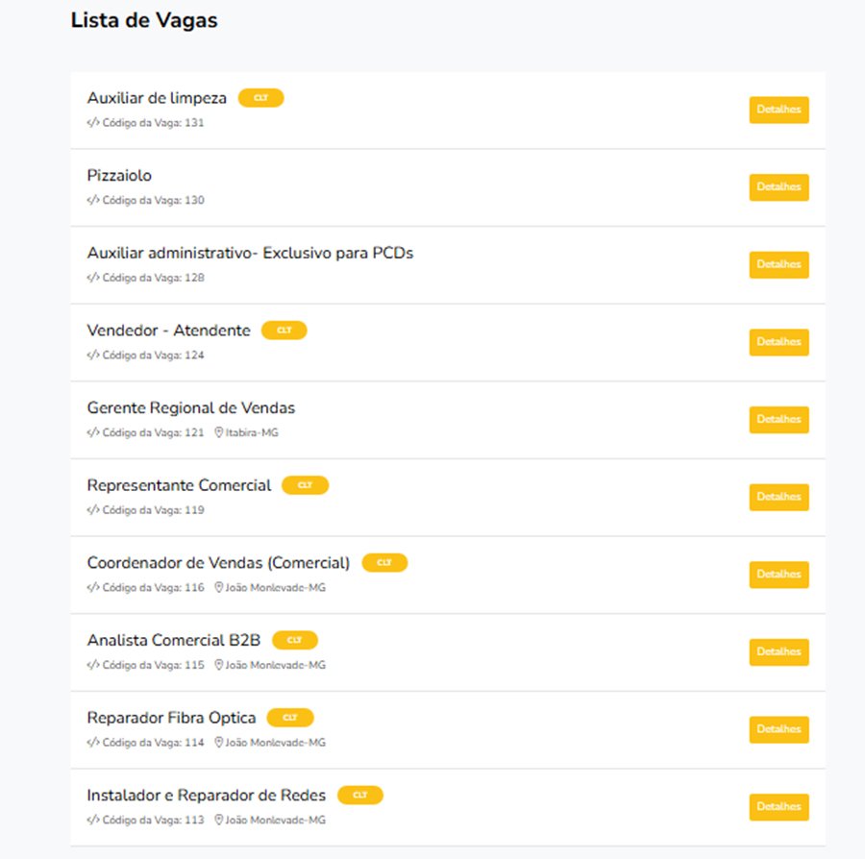Click the location pin icon beside Itabira-MG
This screenshot has height=859, width=865.
[x=218, y=432]
